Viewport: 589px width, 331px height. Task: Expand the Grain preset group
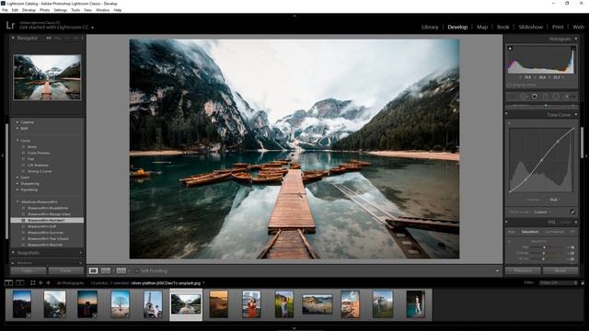[17, 177]
